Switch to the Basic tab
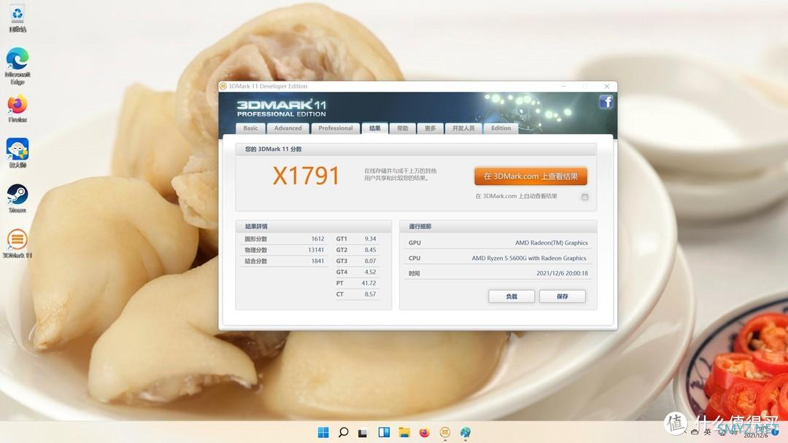788x443 pixels. point(250,128)
